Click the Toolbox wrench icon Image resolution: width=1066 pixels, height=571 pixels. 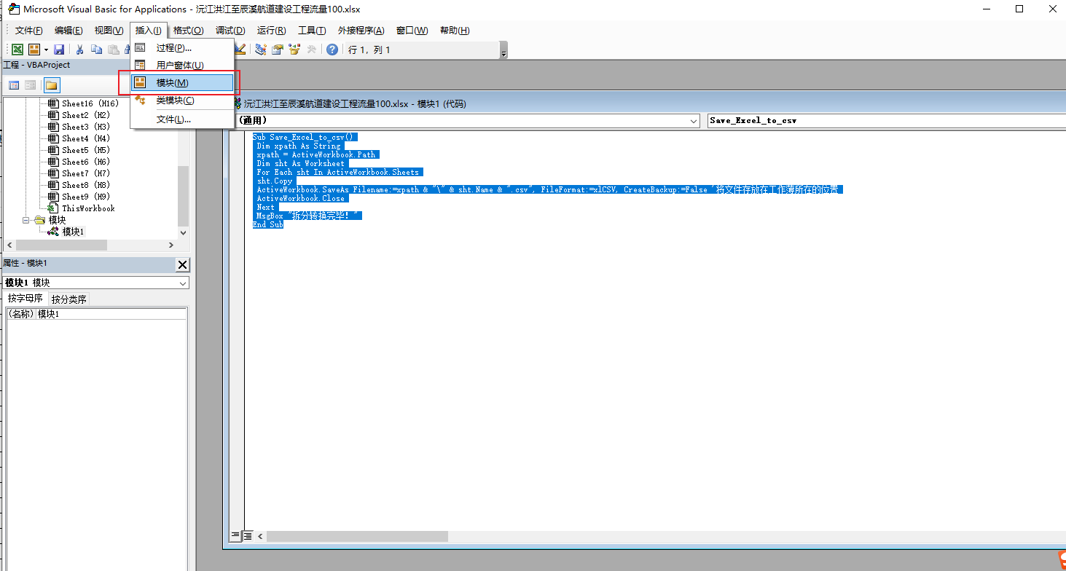311,50
